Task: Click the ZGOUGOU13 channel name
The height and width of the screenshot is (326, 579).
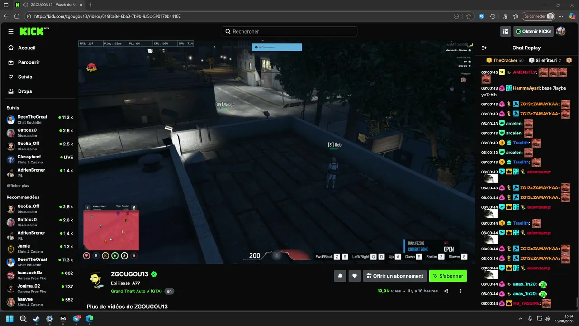Action: tap(130, 274)
